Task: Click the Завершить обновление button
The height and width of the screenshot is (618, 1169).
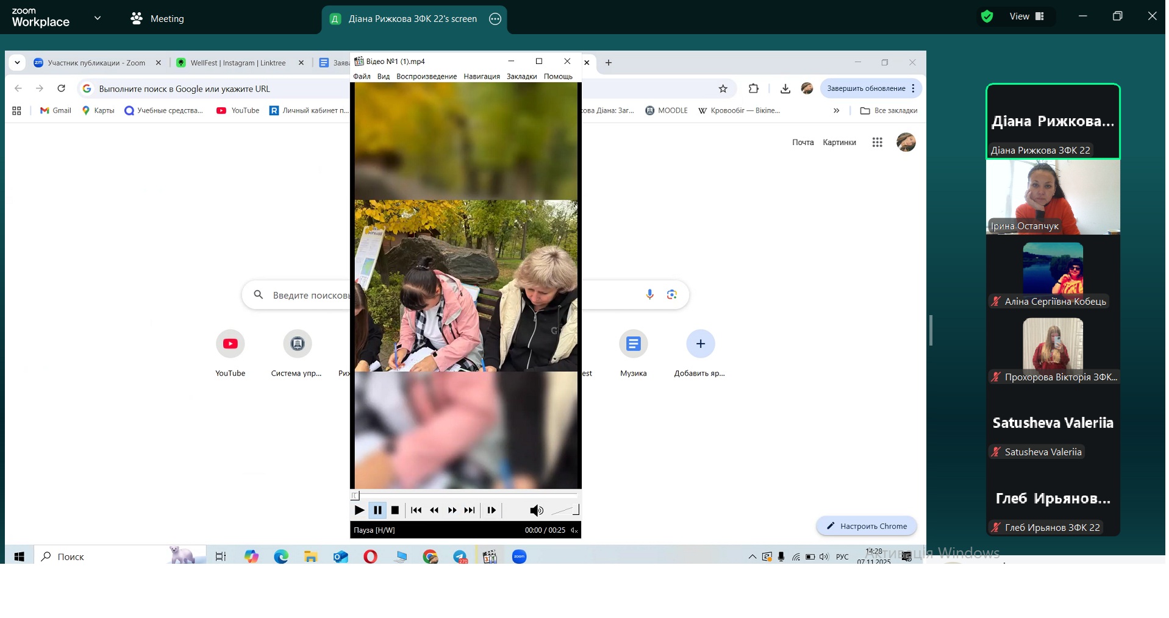Action: [x=866, y=89]
